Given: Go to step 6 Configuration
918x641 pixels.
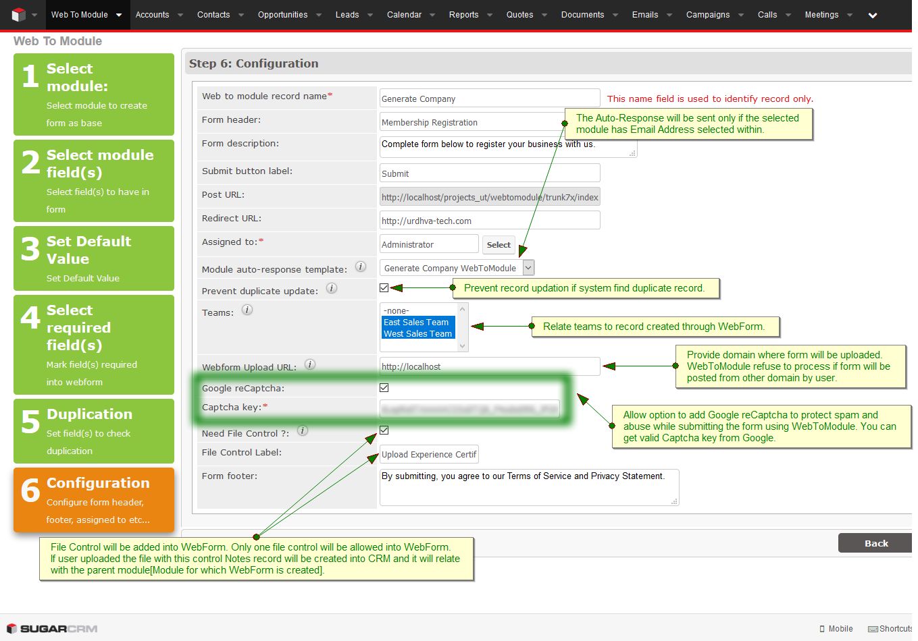Looking at the screenshot, I should coord(94,500).
